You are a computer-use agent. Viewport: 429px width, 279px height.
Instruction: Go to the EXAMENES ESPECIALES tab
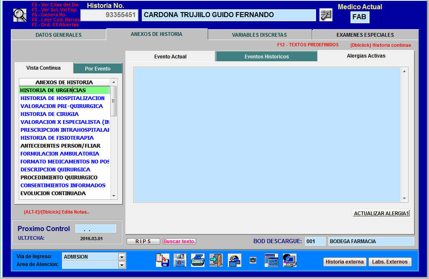point(365,35)
